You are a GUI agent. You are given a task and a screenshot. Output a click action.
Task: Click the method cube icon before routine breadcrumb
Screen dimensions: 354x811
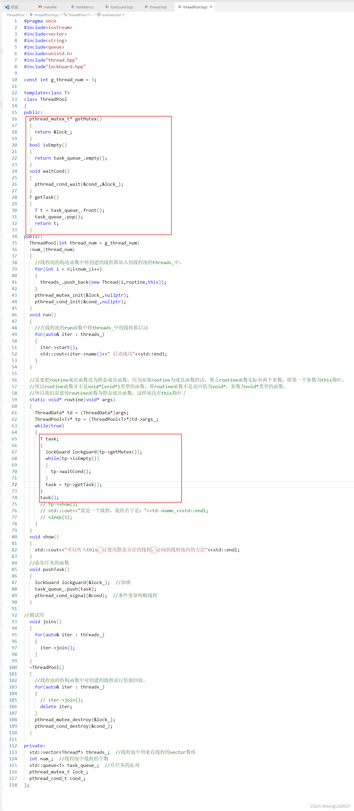pos(99,14)
